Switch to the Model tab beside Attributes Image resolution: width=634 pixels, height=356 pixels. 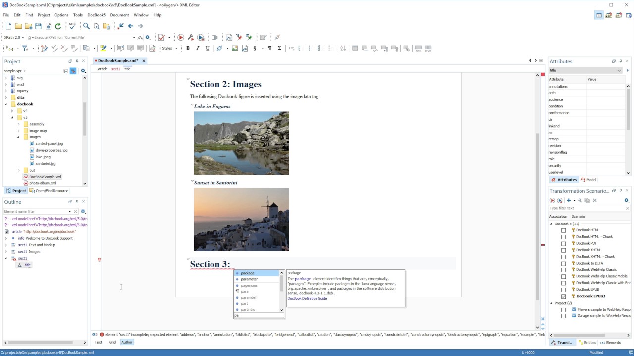[x=588, y=180]
